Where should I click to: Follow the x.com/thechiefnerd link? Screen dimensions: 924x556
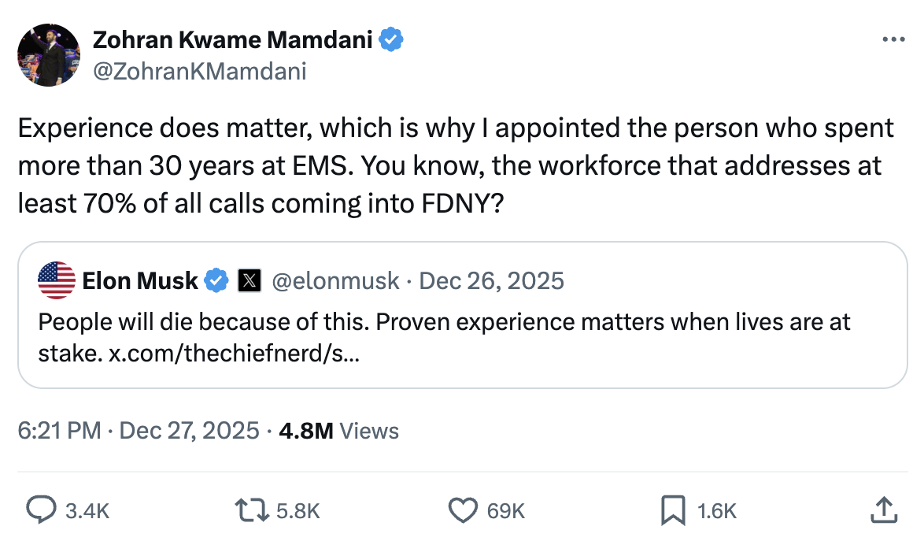click(234, 354)
